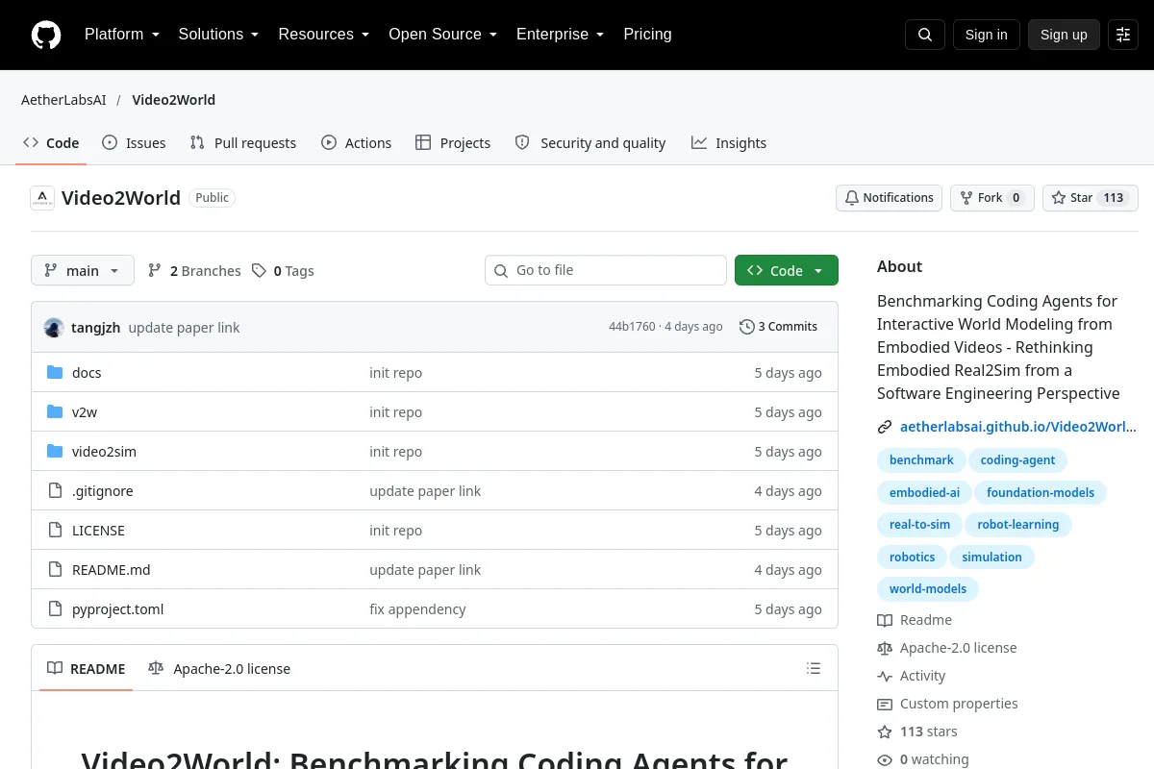Select the Apache-2.0 license tab in viewer
Screen dimensions: 1154x769
click(219, 668)
